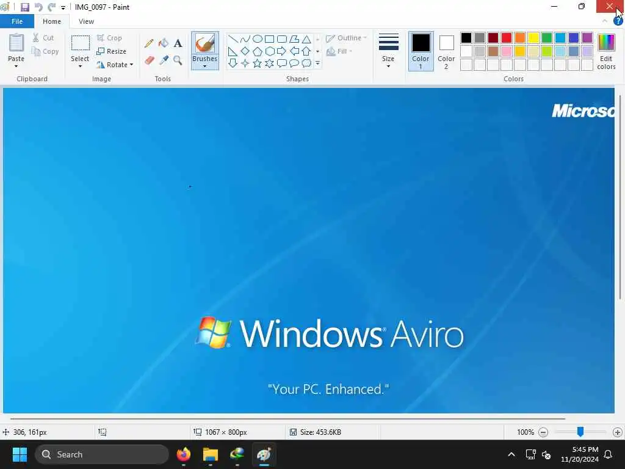The image size is (625, 469).
Task: Choose the Up arrow shape
Action: coord(306,51)
